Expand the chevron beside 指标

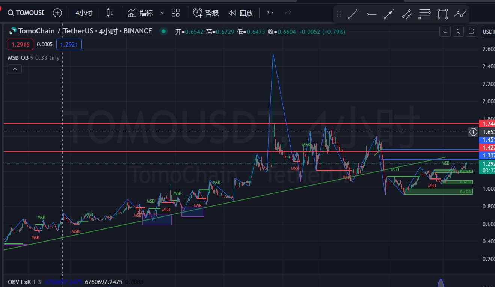point(162,13)
